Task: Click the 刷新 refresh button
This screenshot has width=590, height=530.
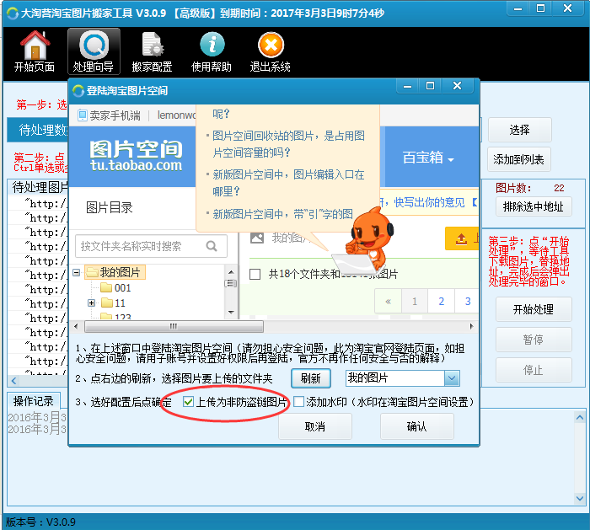Action: (311, 378)
